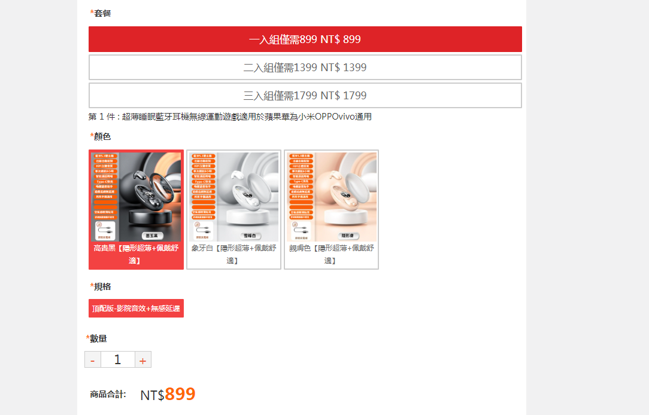Image resolution: width=649 pixels, height=415 pixels.
Task: Click the black earbuds product image
Action: 136,197
